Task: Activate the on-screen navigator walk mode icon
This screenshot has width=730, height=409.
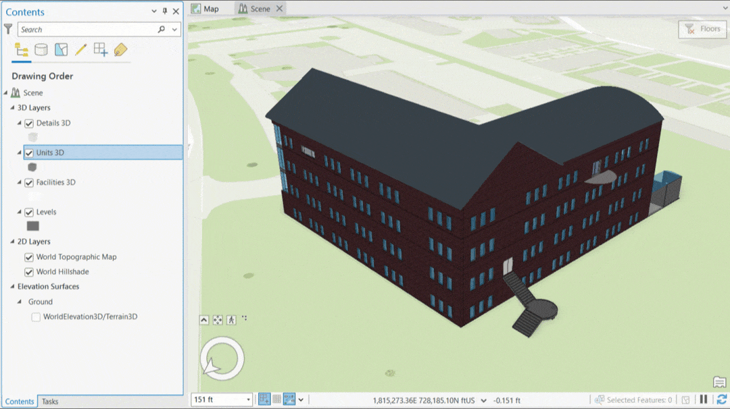Action: point(230,319)
